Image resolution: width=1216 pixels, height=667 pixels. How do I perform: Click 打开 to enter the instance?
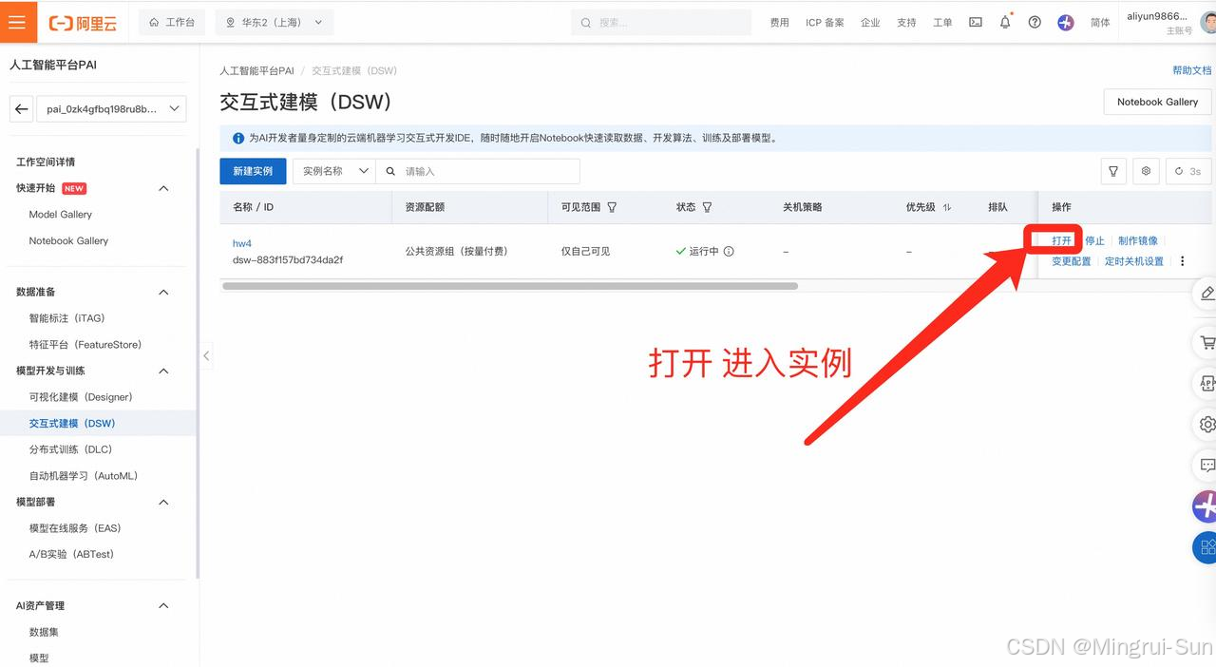(x=1061, y=240)
